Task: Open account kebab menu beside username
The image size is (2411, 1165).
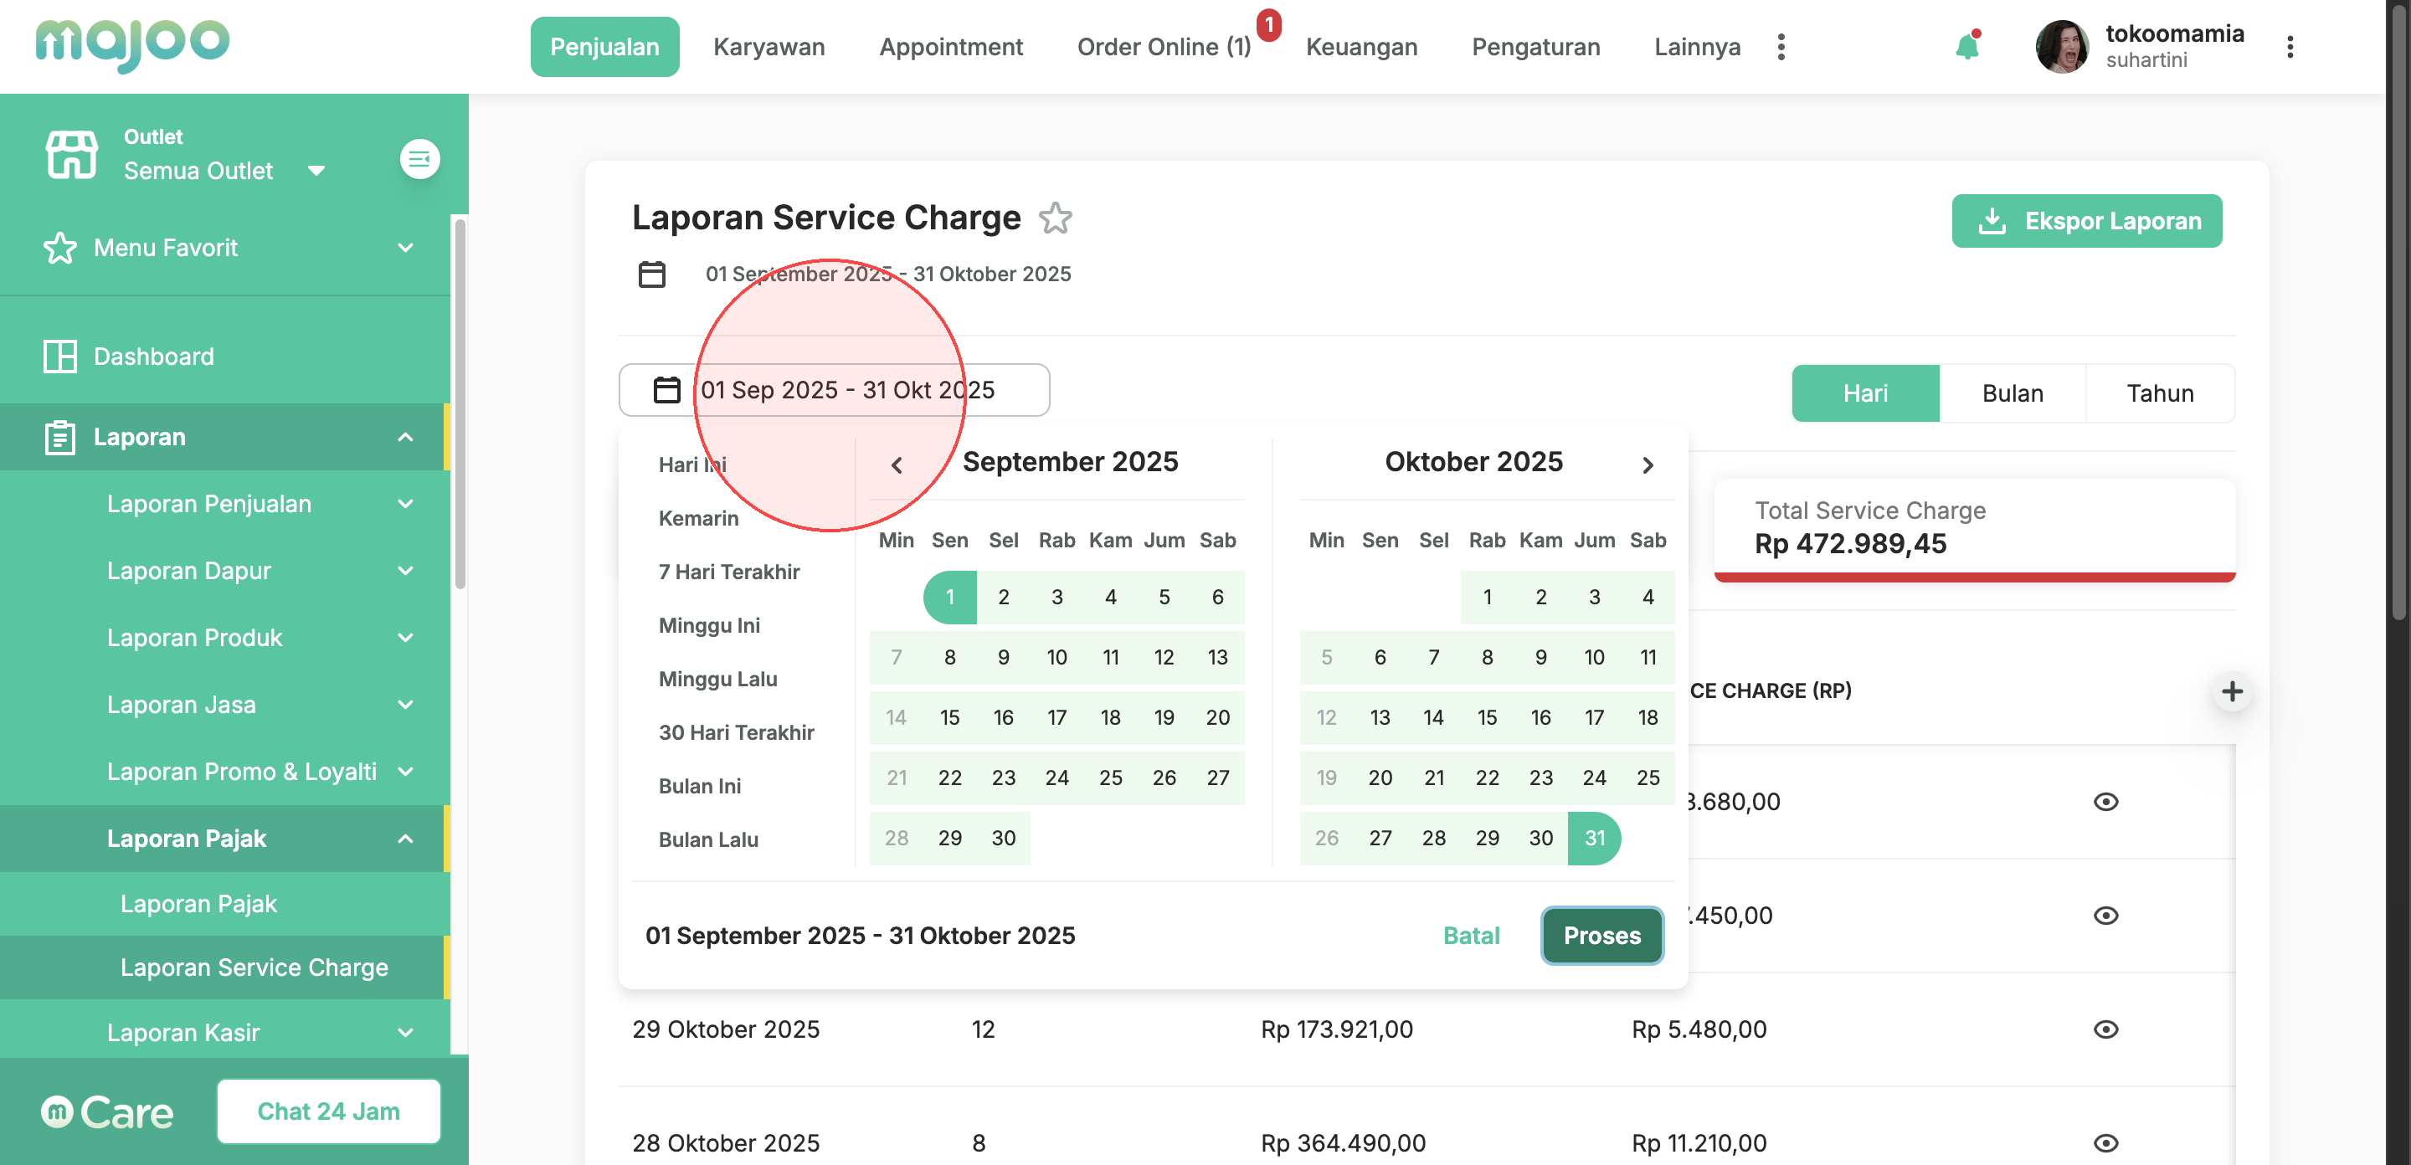Action: pos(2289,47)
